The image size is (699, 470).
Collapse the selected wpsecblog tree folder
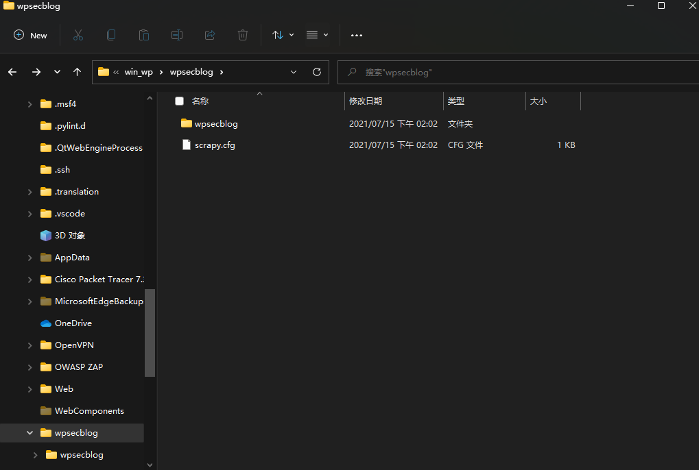(30, 432)
